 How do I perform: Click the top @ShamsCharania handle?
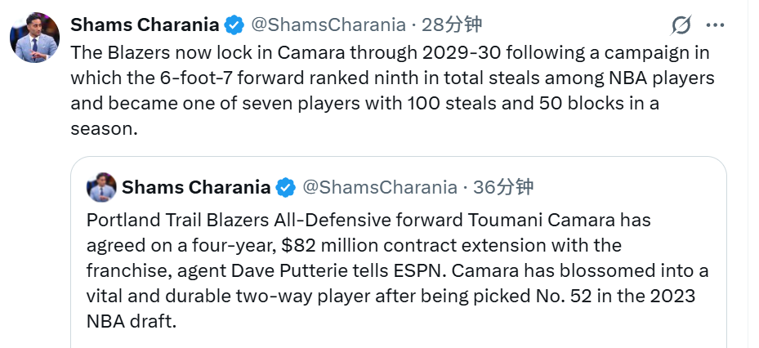tap(328, 25)
